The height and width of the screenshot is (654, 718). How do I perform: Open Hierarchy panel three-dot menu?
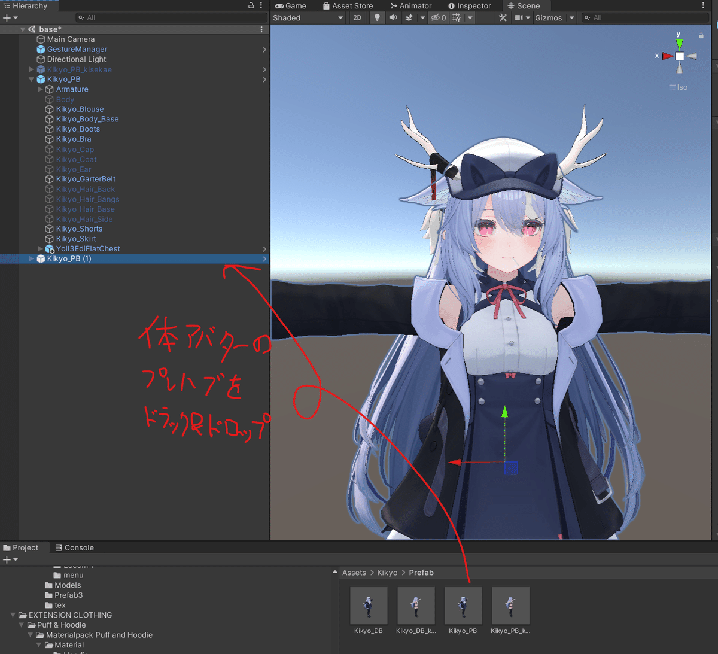pyautogui.click(x=261, y=5)
